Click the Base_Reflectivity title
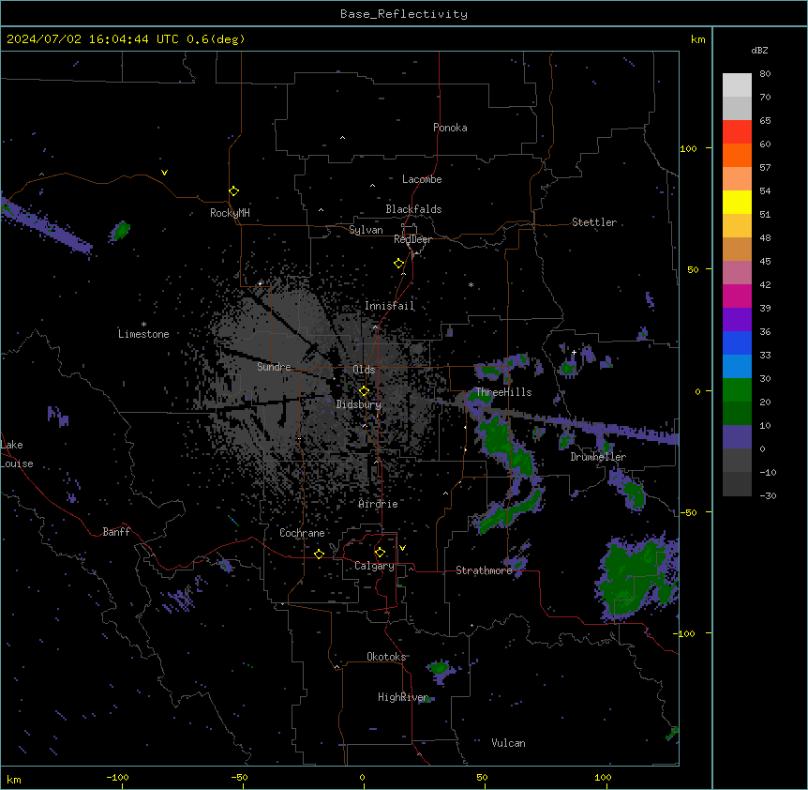Viewport: 808px width, 790px height. click(x=404, y=14)
